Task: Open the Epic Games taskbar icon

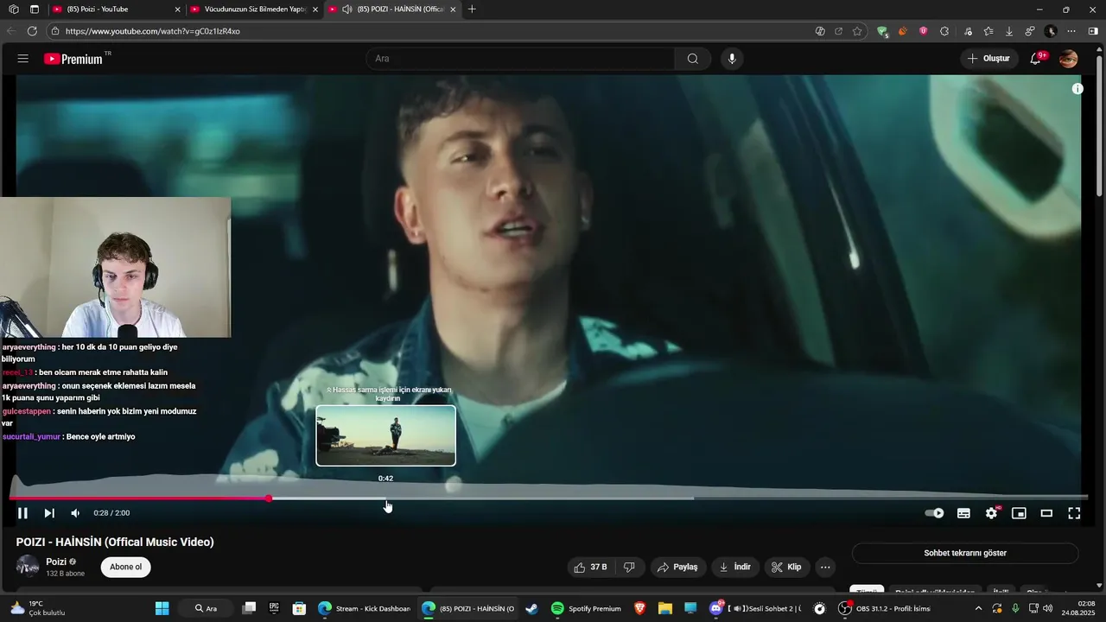Action: point(274,608)
